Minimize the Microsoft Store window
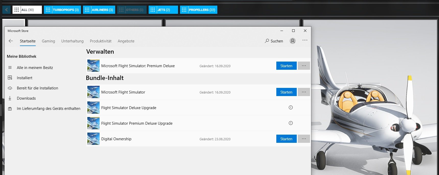The height and width of the screenshot is (175, 439). tap(282, 31)
